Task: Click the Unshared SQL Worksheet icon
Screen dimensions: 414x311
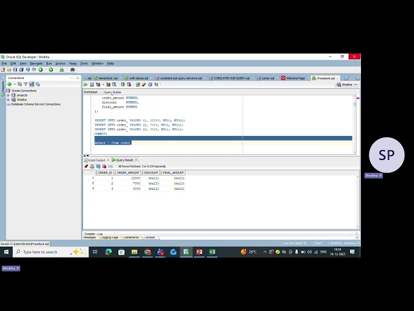Action: [138, 85]
